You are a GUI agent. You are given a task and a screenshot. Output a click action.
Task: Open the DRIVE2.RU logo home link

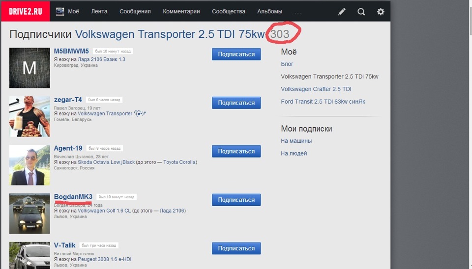[x=25, y=11]
